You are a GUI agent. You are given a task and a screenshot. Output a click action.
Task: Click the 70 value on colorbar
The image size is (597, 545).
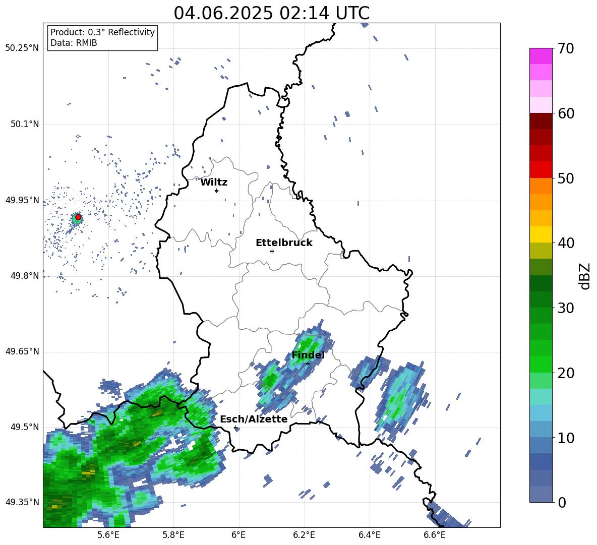[566, 48]
